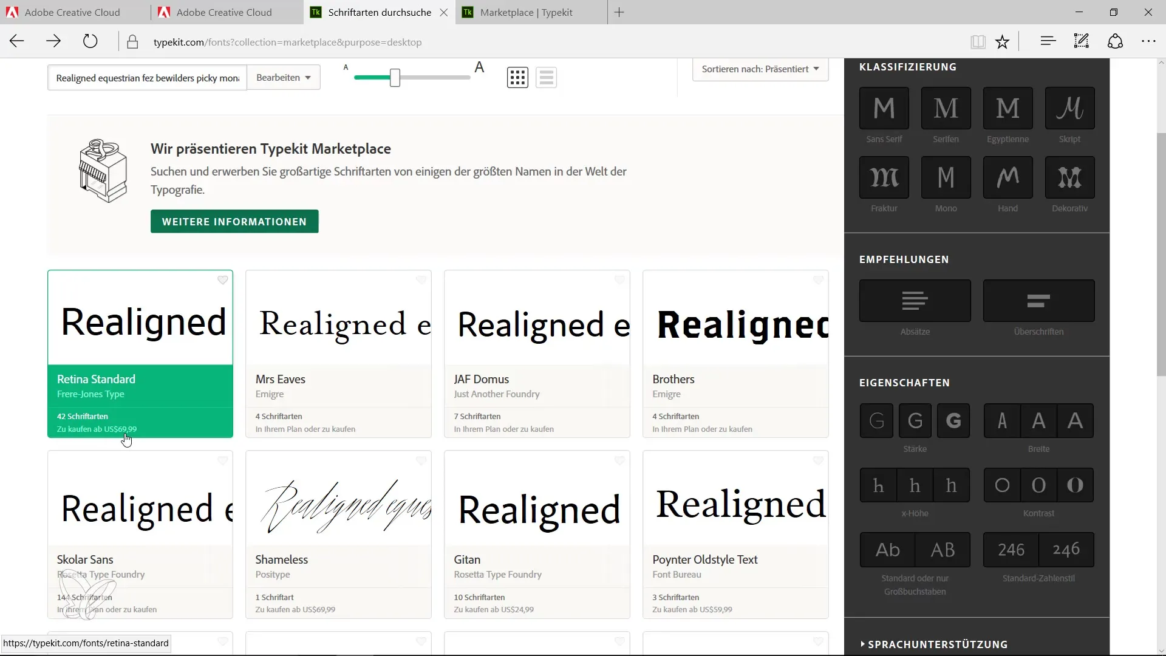The height and width of the screenshot is (656, 1166).
Task: Toggle low x-Höhe filter
Action: click(x=878, y=485)
